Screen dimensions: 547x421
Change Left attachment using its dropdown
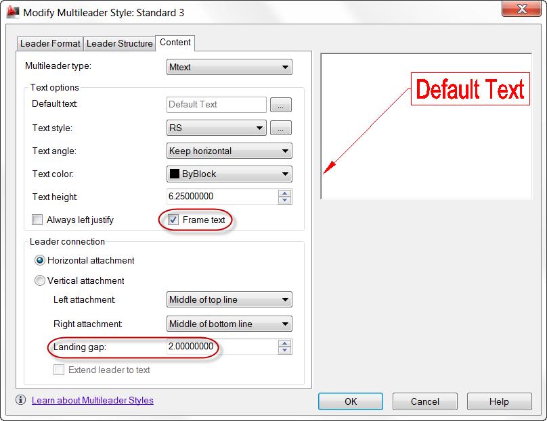point(229,300)
